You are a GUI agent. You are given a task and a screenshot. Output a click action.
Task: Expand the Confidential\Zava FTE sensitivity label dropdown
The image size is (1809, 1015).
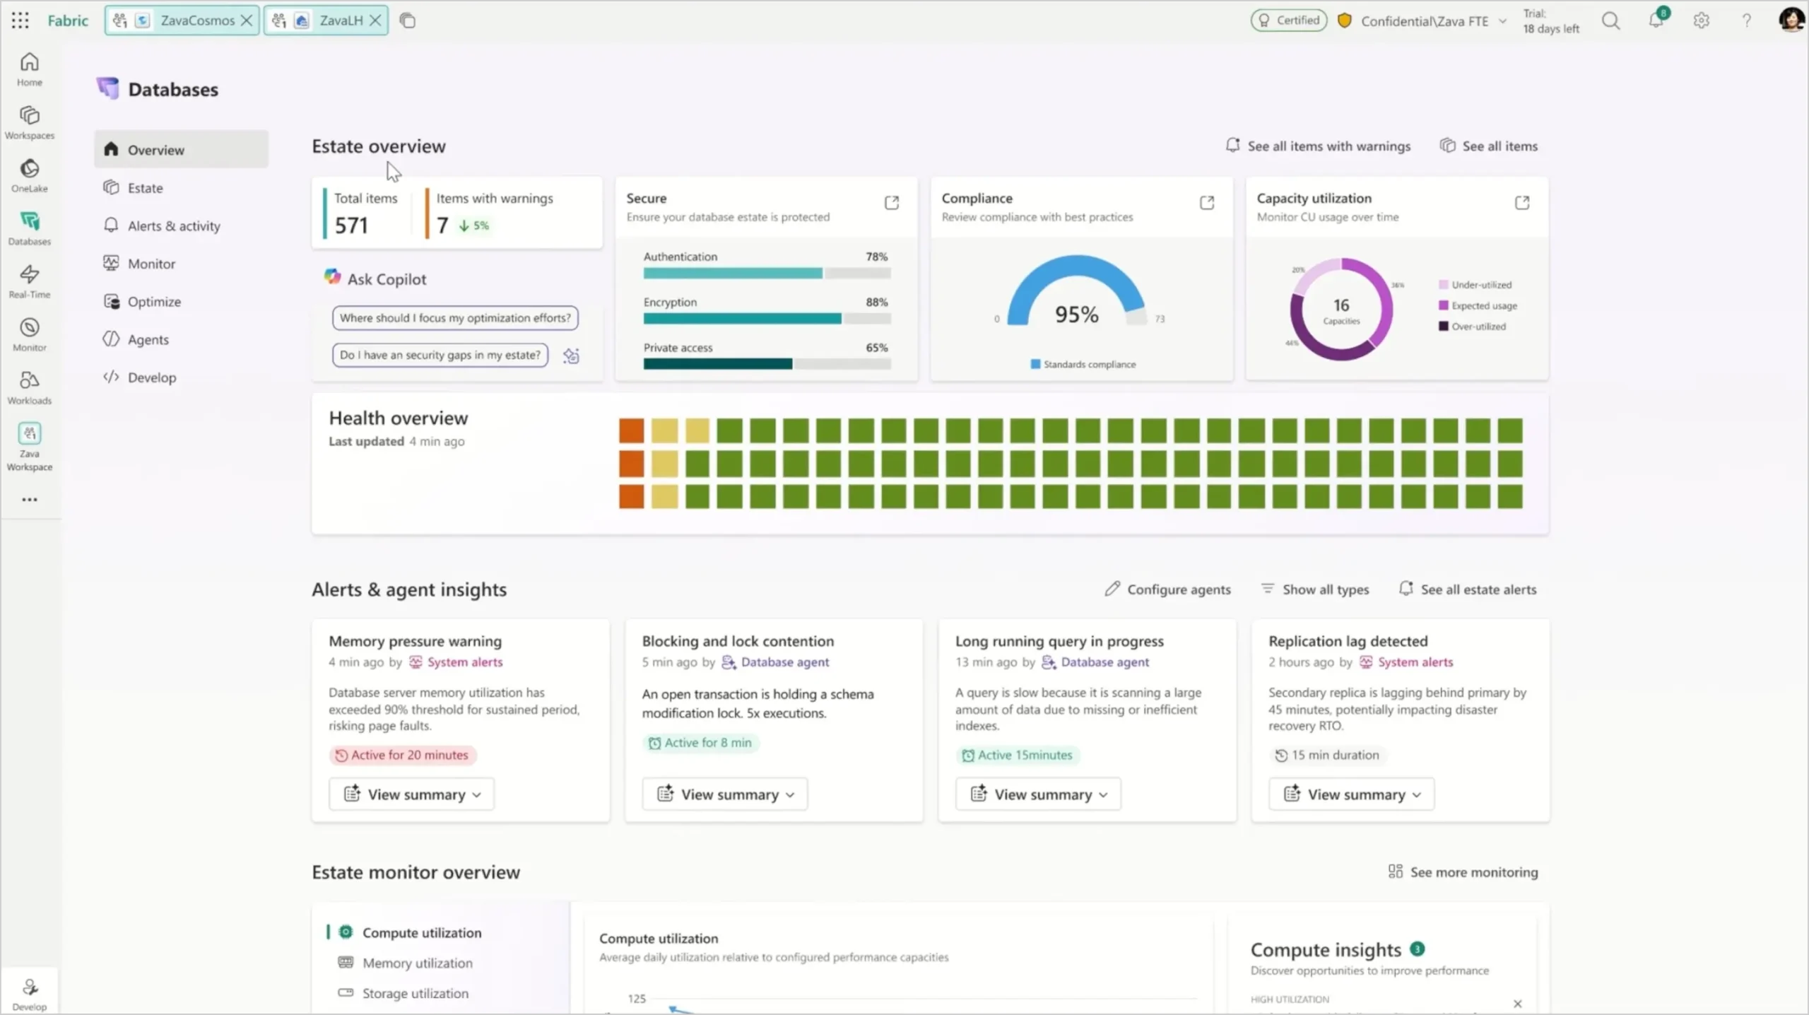tap(1502, 20)
